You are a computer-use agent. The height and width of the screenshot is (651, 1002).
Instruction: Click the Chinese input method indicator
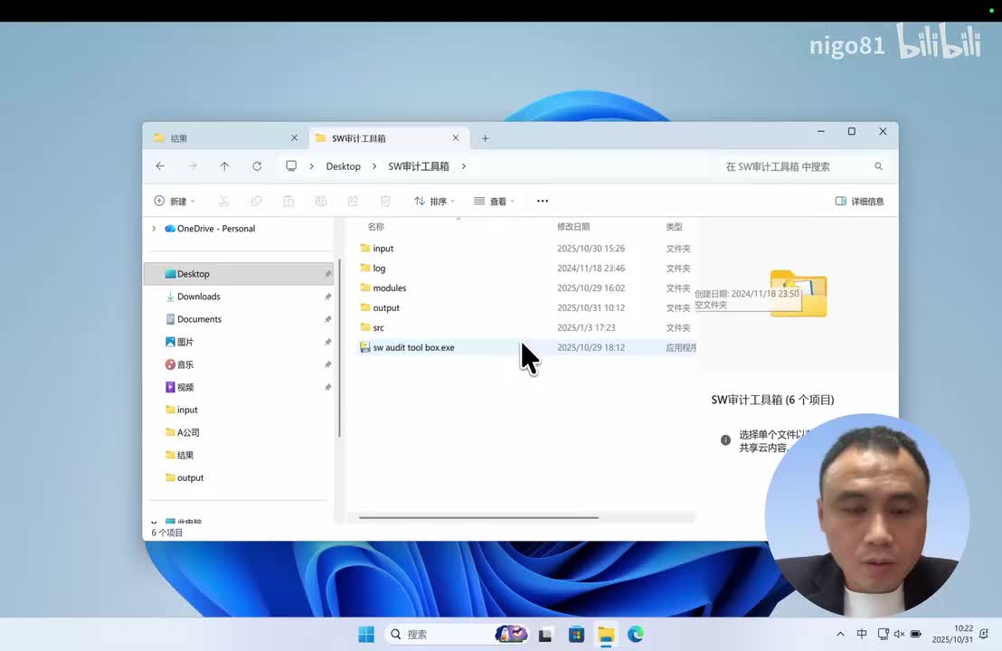point(862,635)
